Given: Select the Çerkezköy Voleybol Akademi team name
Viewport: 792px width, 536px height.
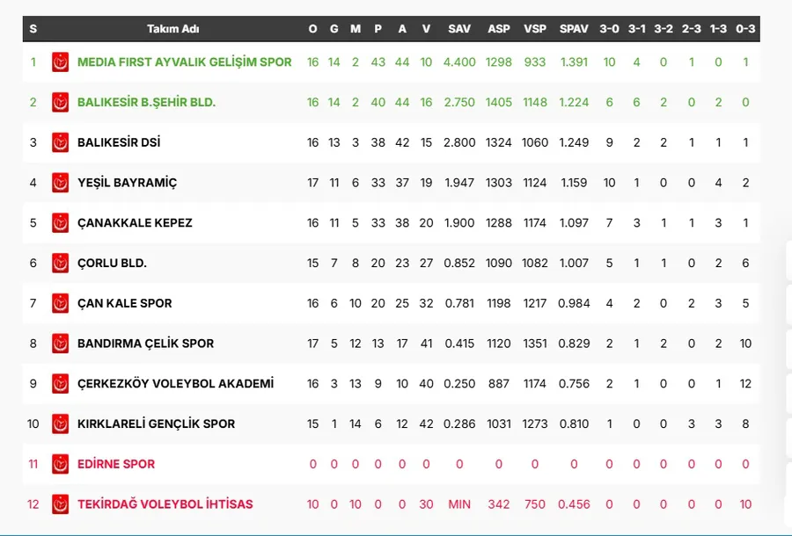Looking at the screenshot, I should [x=175, y=384].
